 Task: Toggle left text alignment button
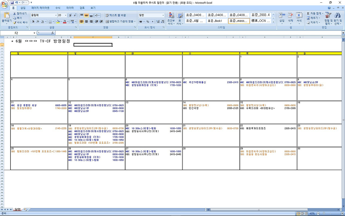pos(82,22)
